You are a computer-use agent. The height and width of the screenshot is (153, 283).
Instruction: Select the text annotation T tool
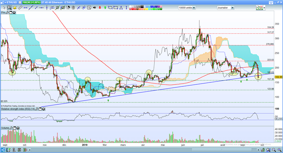(x=89, y=8)
